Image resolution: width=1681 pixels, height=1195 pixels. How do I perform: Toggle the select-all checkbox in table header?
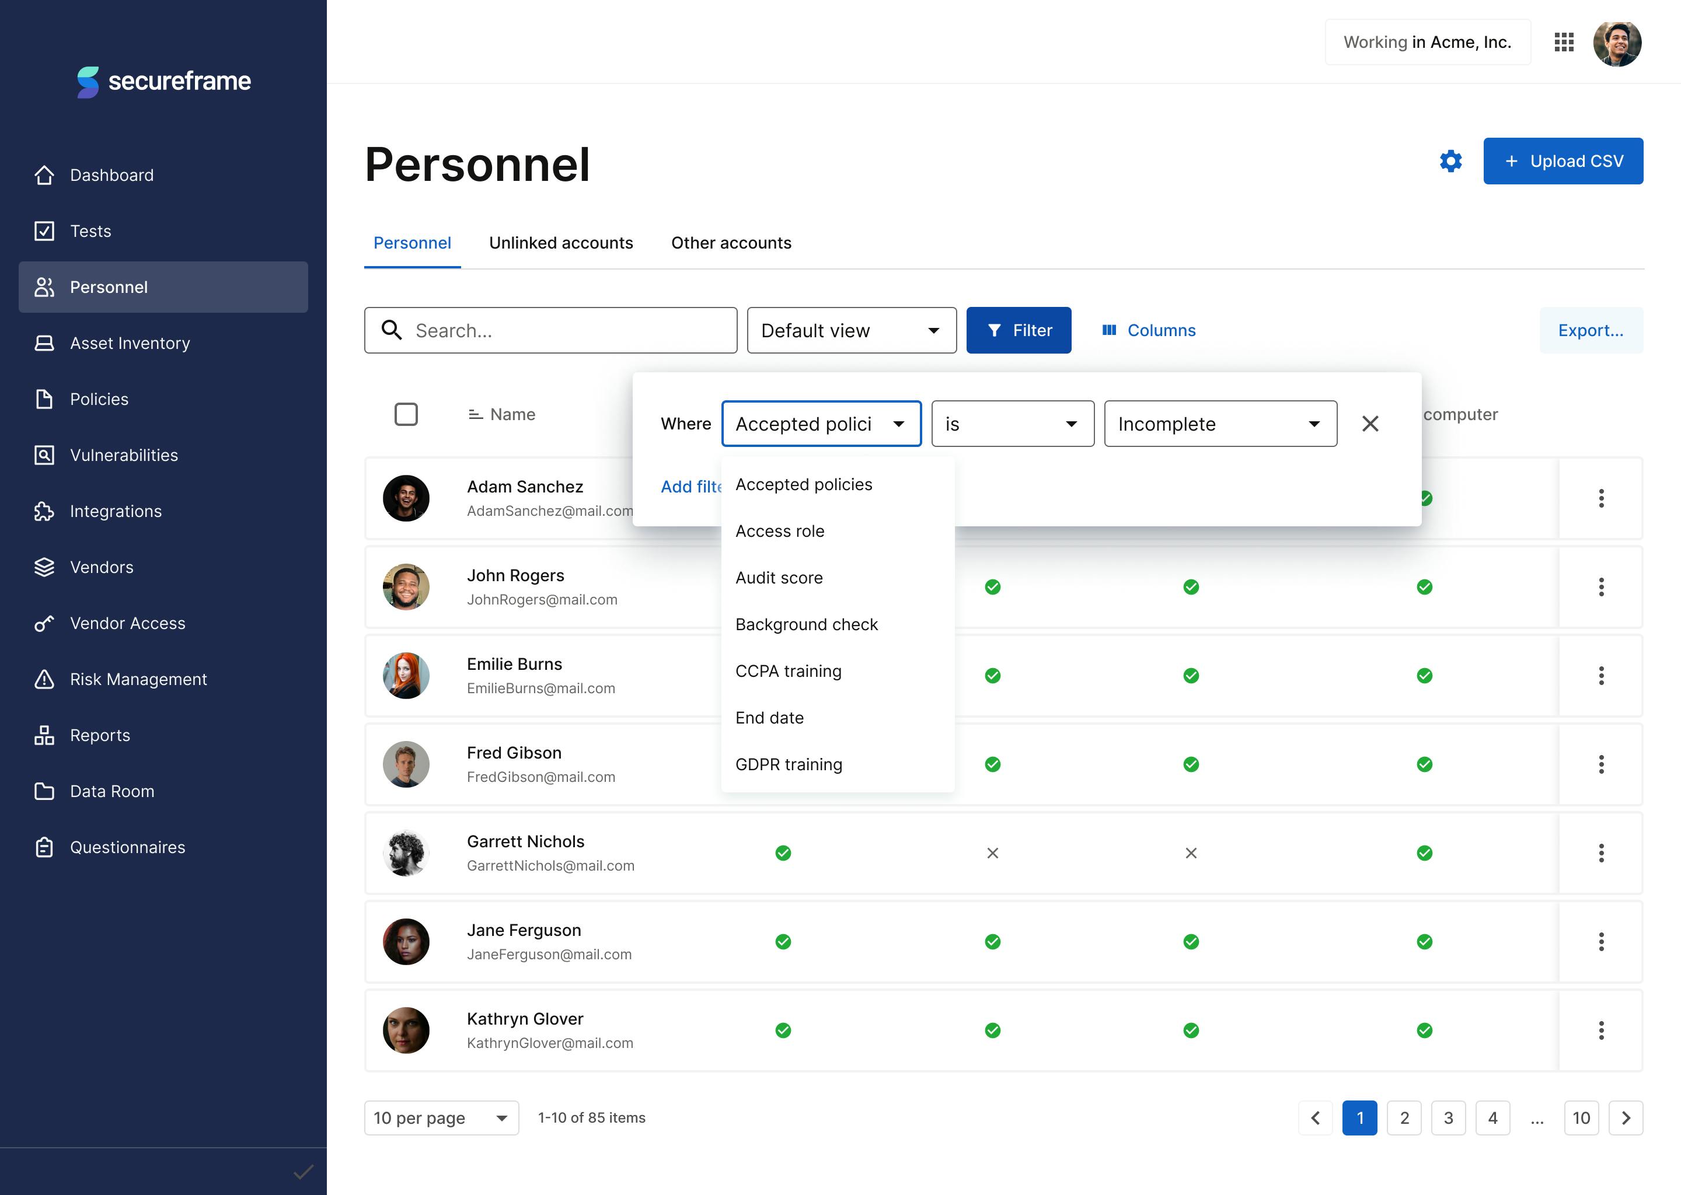[406, 414]
